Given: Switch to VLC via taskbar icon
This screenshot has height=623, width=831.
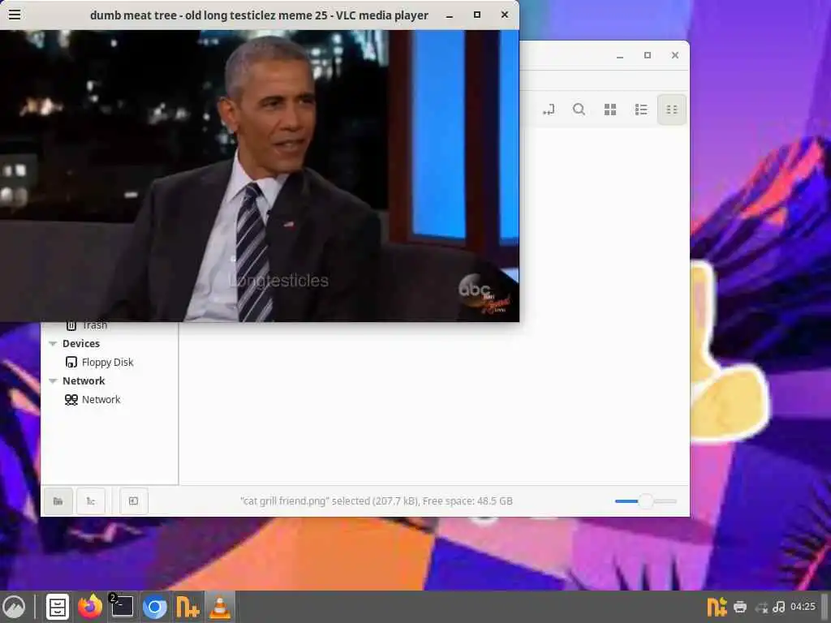Looking at the screenshot, I should click(x=220, y=607).
